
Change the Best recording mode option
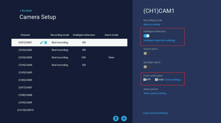[152, 24]
